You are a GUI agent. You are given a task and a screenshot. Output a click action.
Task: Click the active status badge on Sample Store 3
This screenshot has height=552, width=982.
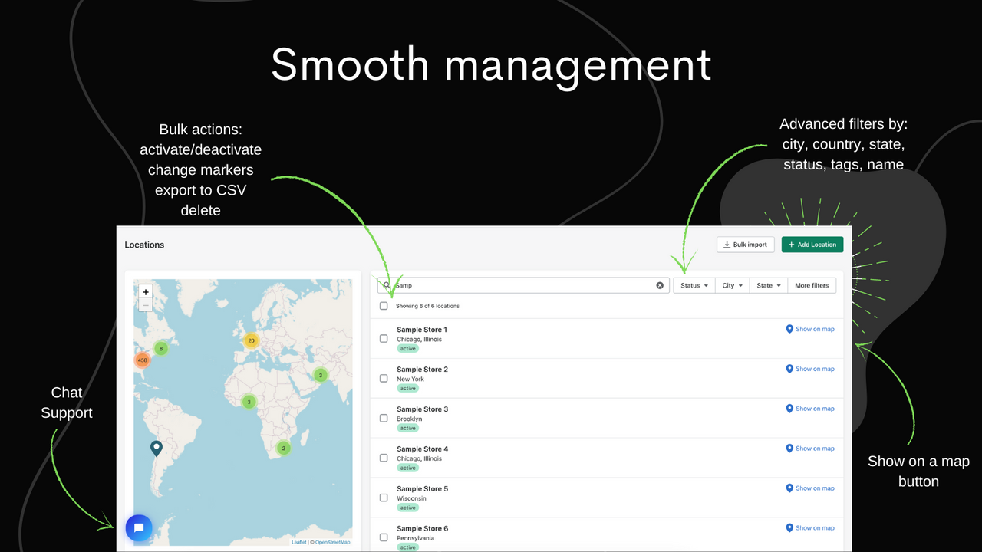tap(407, 428)
